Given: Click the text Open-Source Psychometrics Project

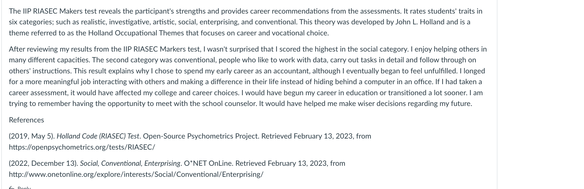Looking at the screenshot, I should tap(201, 136).
